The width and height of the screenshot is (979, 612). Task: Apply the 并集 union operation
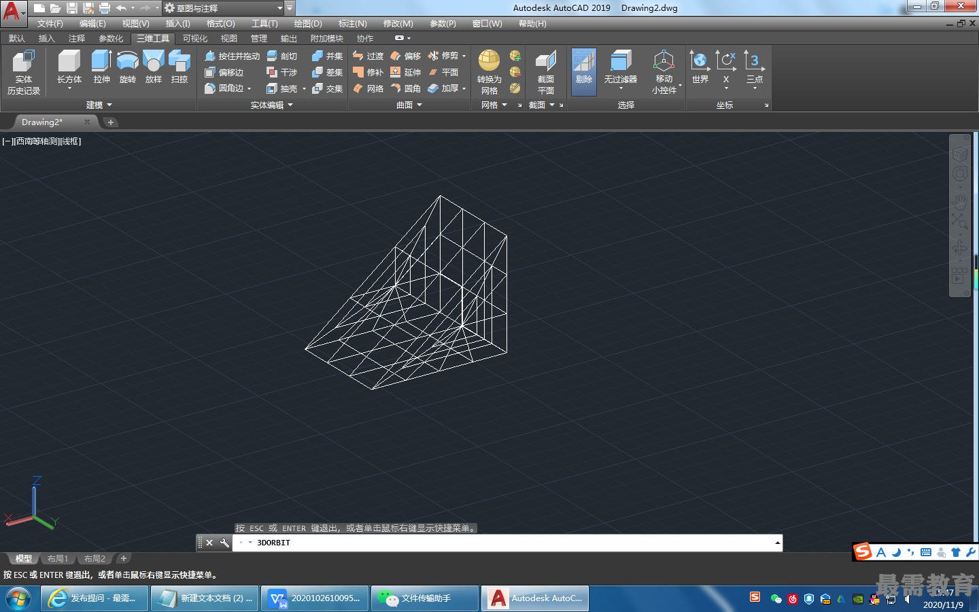327,56
